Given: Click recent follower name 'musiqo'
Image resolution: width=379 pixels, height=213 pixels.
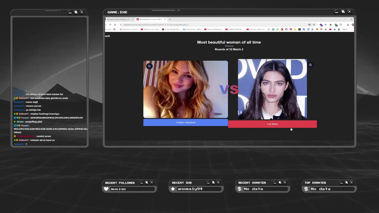Looking at the screenshot, I should (118, 189).
